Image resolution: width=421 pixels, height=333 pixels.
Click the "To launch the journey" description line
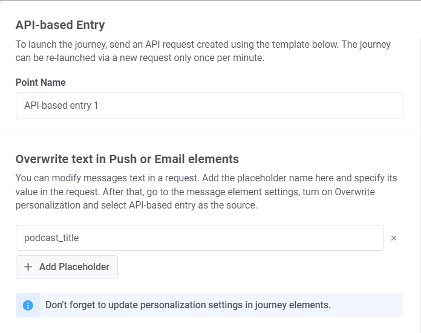coord(203,45)
